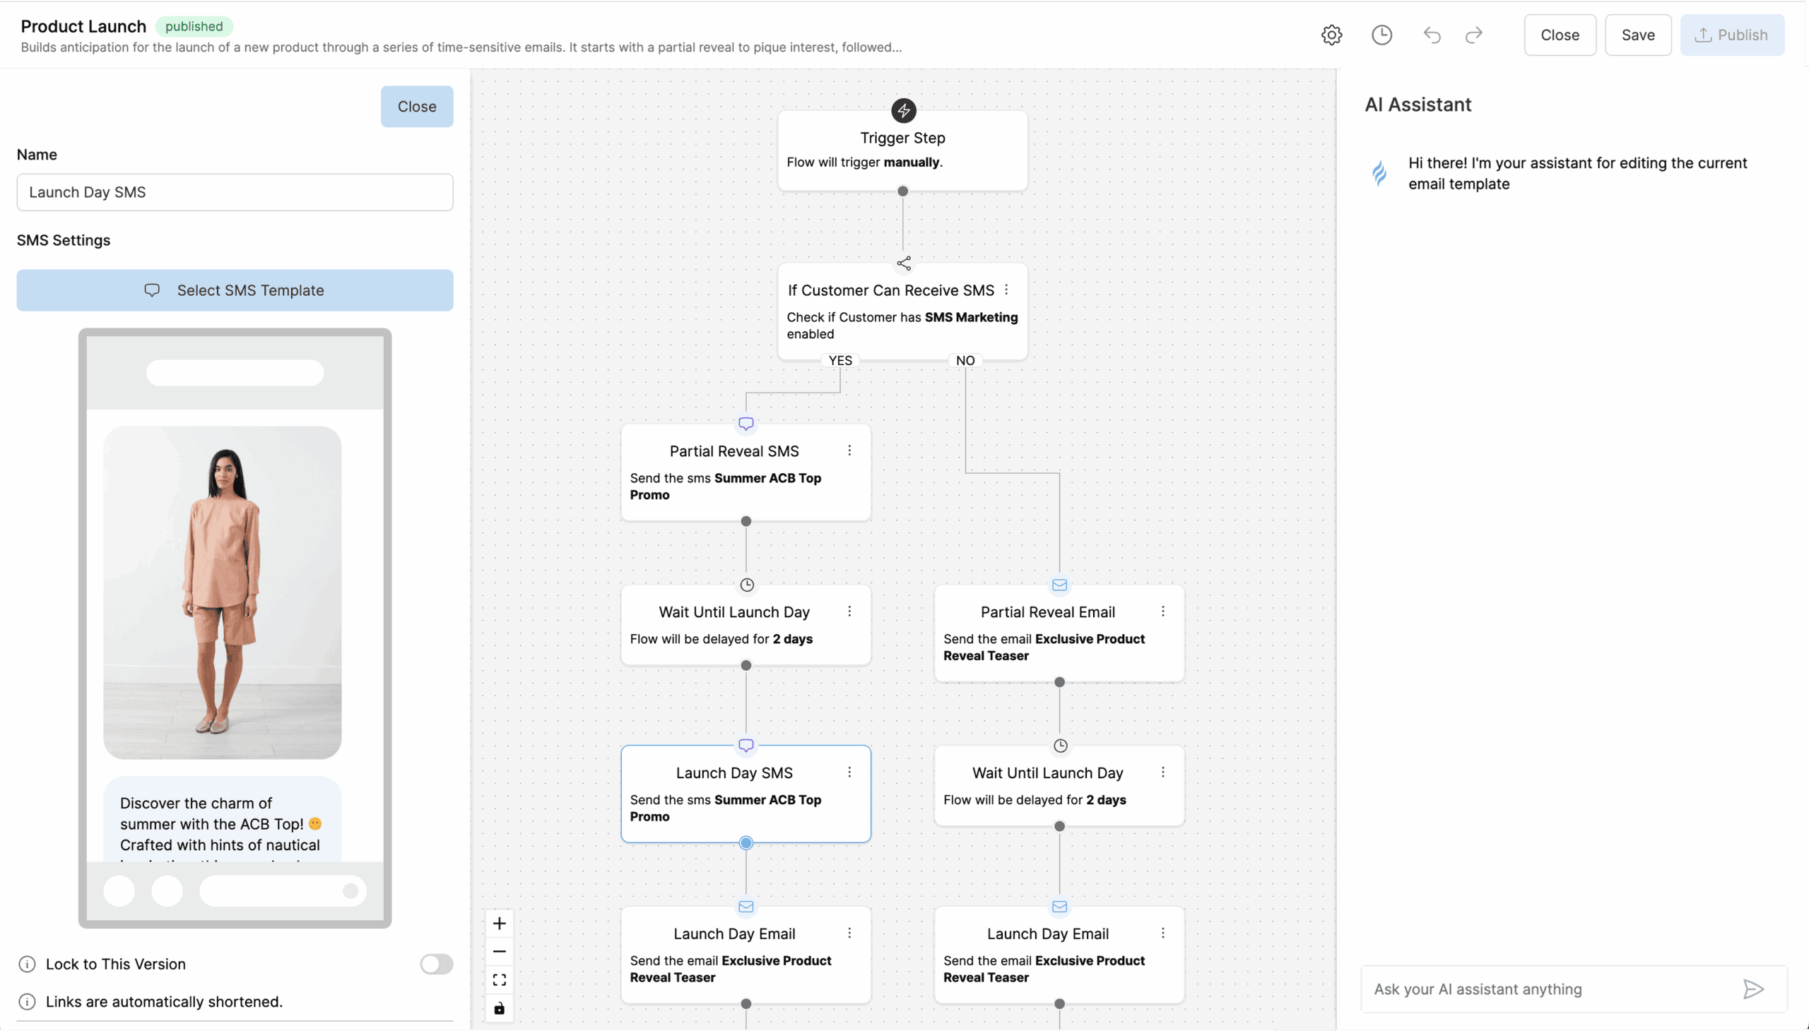Click Select SMS Template
The height and width of the screenshot is (1031, 1809).
click(235, 290)
